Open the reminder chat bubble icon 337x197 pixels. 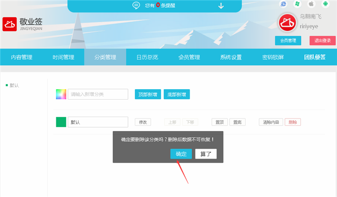136,6
